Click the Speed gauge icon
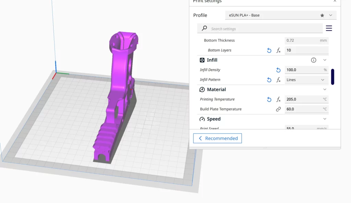The image size is (351, 203). pos(202,119)
